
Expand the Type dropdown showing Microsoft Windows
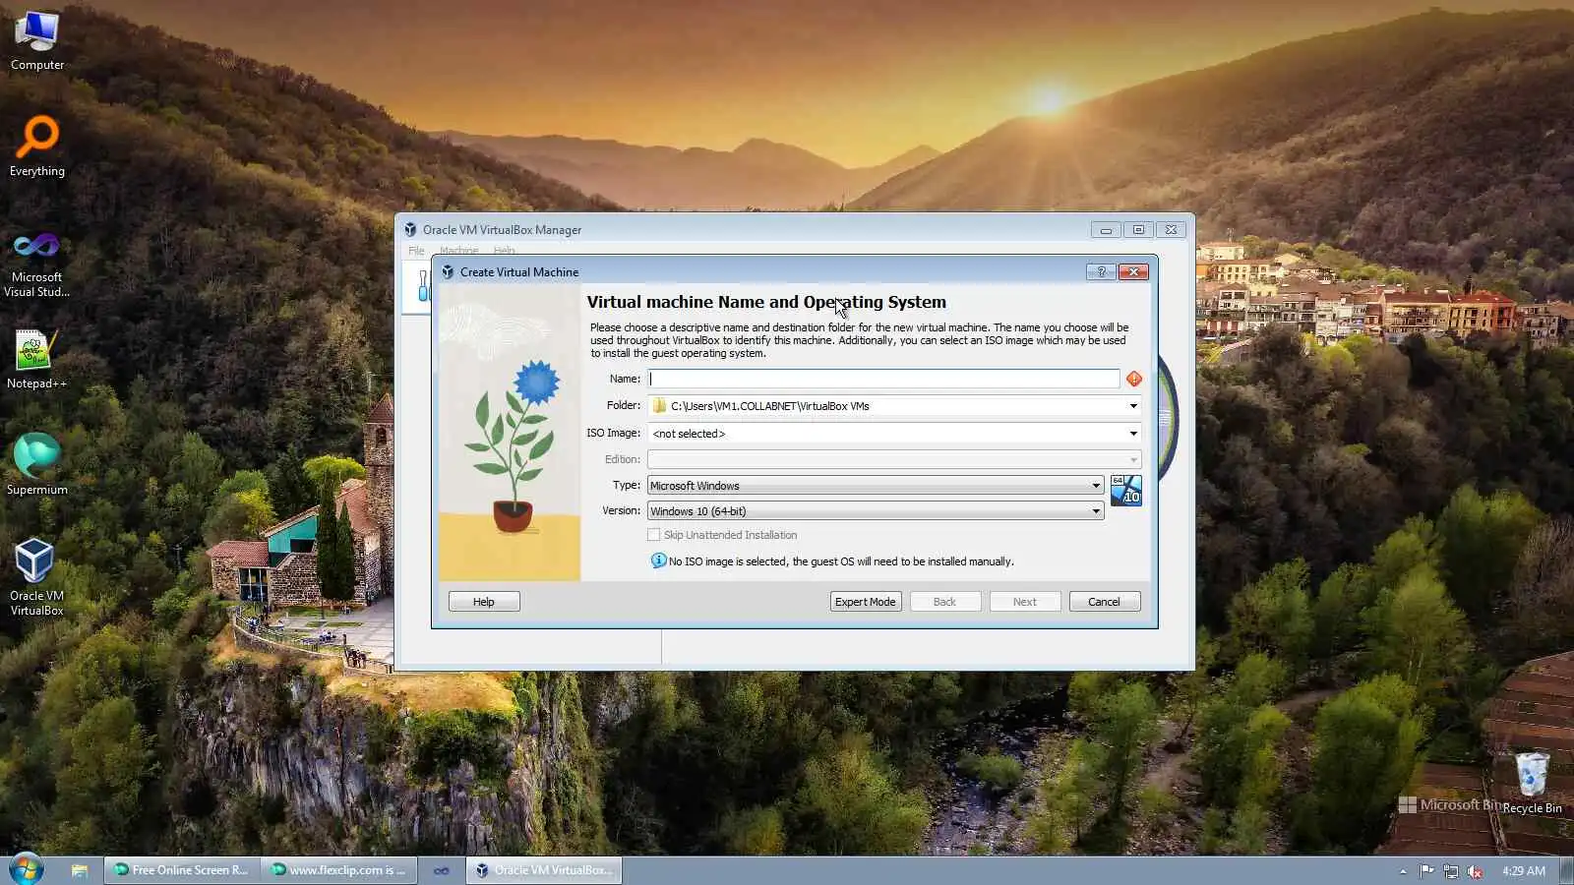coord(876,486)
